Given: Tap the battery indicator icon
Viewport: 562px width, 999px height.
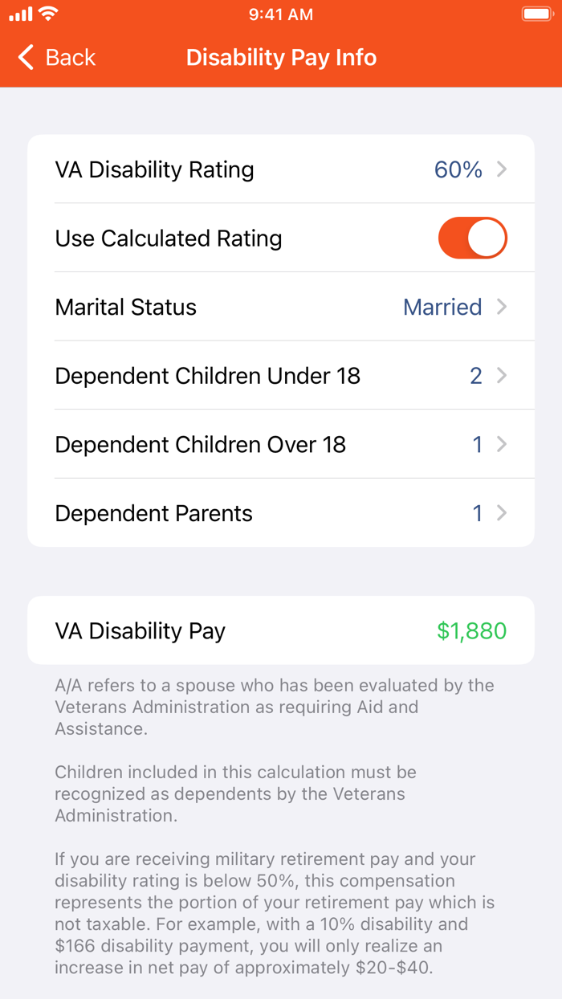Looking at the screenshot, I should pos(536,14).
